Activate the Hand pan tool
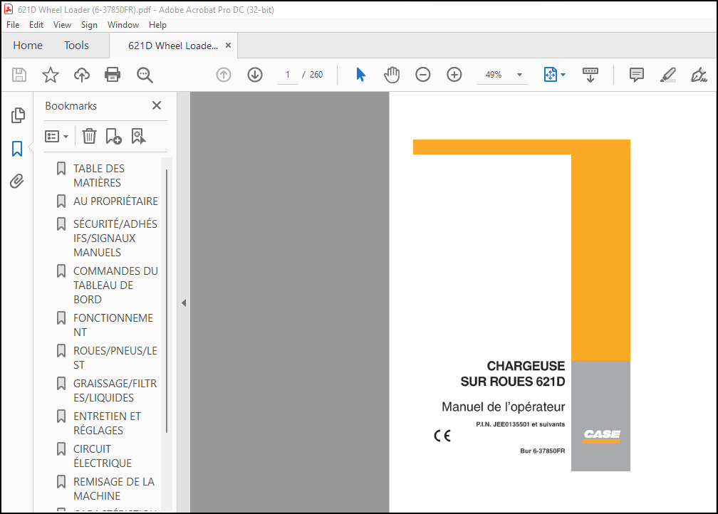The image size is (718, 514). [x=392, y=75]
